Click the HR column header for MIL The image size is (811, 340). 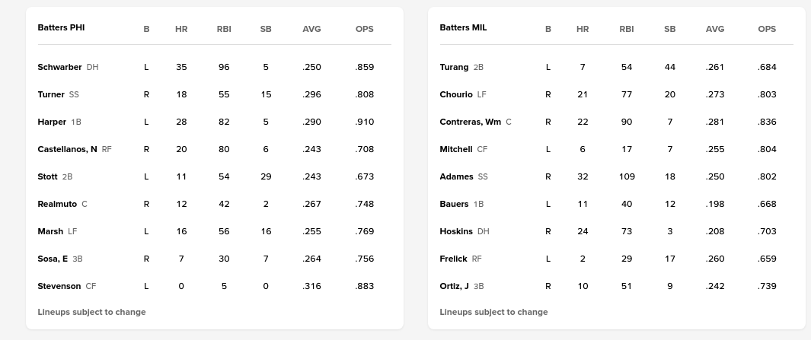point(583,29)
